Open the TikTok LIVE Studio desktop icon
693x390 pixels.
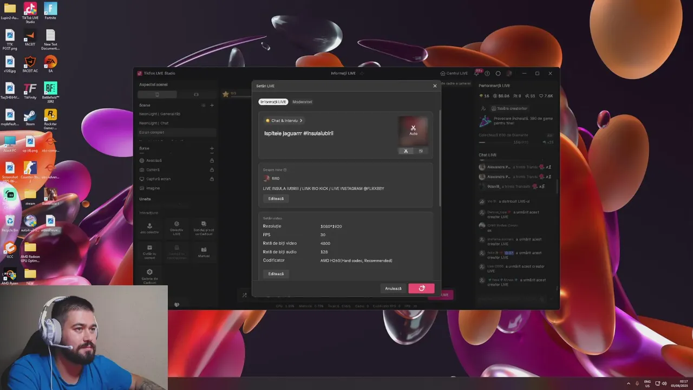point(30,12)
